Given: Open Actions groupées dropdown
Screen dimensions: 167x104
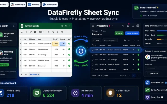Looking at the screenshot, I should click(x=110, y=40).
